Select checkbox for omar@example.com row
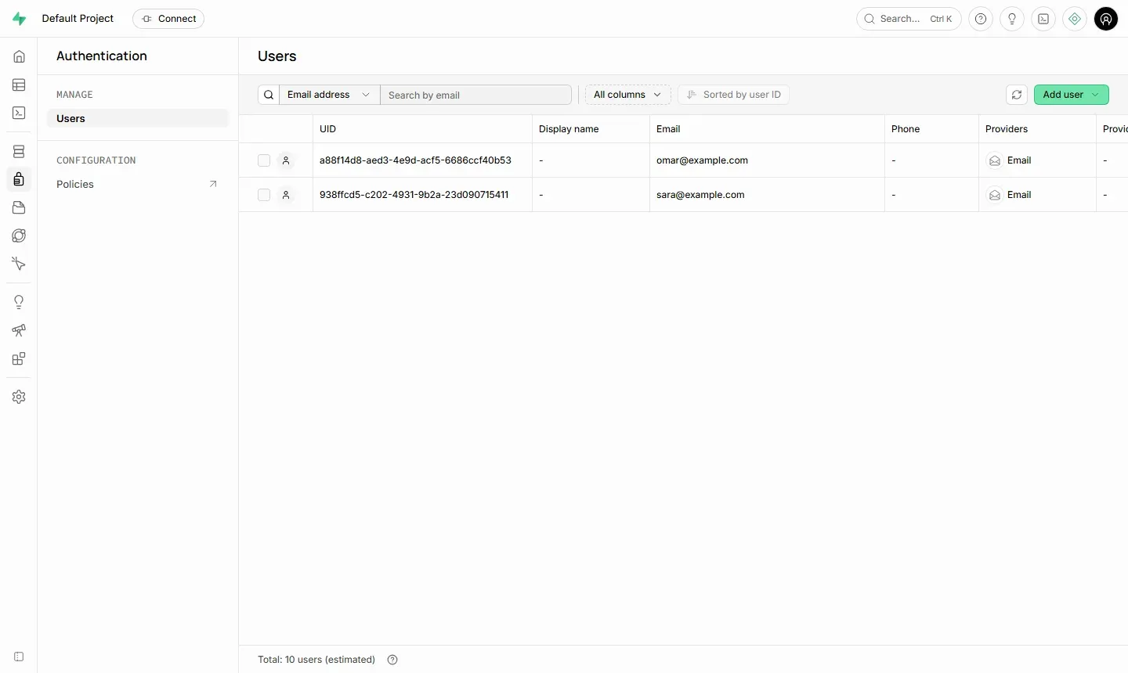Screen dimensions: 1128x673 coord(264,160)
